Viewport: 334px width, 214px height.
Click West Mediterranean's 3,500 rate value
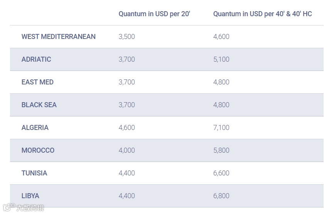127,37
